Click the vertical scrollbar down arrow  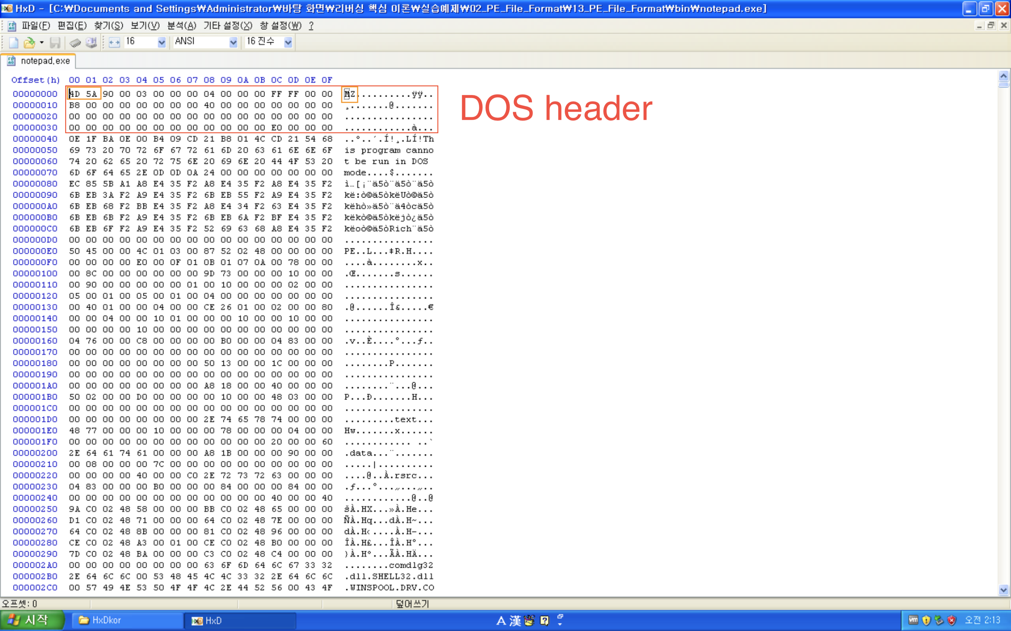tap(1003, 589)
